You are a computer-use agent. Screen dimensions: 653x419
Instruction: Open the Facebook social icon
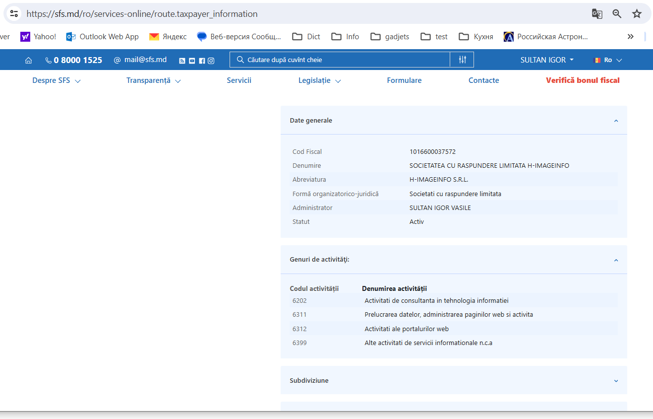(202, 61)
